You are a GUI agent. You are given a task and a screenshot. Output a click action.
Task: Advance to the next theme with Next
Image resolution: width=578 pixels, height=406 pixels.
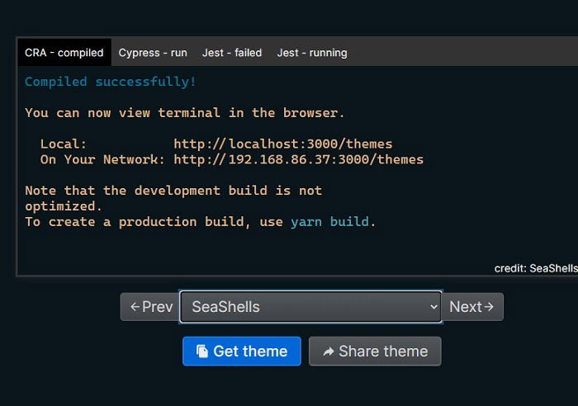(x=472, y=306)
